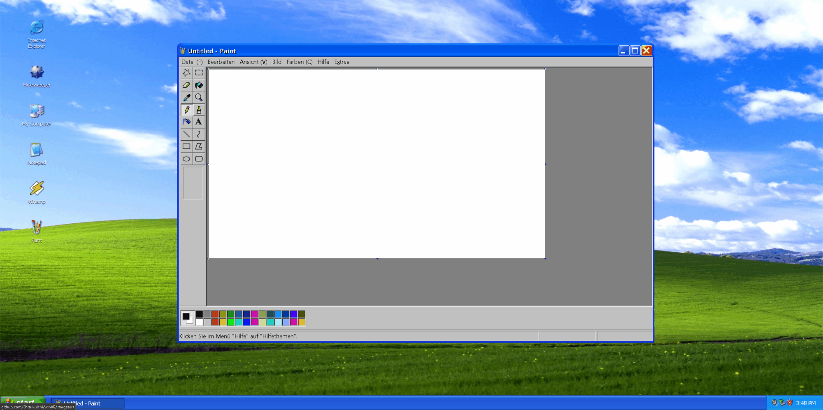The height and width of the screenshot is (410, 823).
Task: Pick the sky blue swatch
Action: coord(278,314)
